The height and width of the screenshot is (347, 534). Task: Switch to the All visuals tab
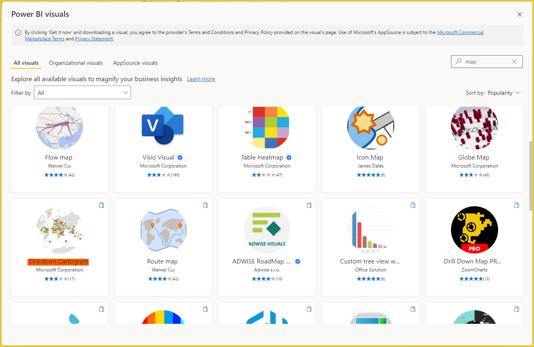tap(26, 63)
